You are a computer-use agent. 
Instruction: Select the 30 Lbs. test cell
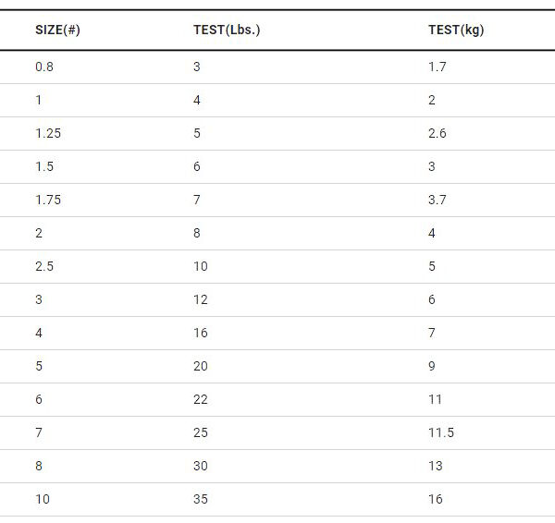point(201,466)
